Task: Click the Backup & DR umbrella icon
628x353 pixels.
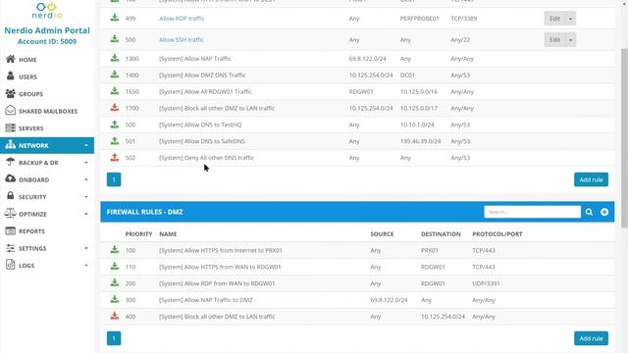Action: pyautogui.click(x=11, y=162)
